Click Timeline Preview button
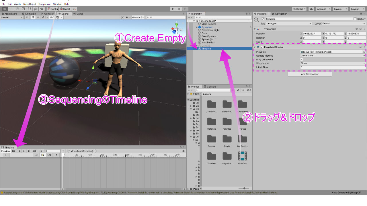Viewport: 367px width, 206px height. [x=5, y=151]
